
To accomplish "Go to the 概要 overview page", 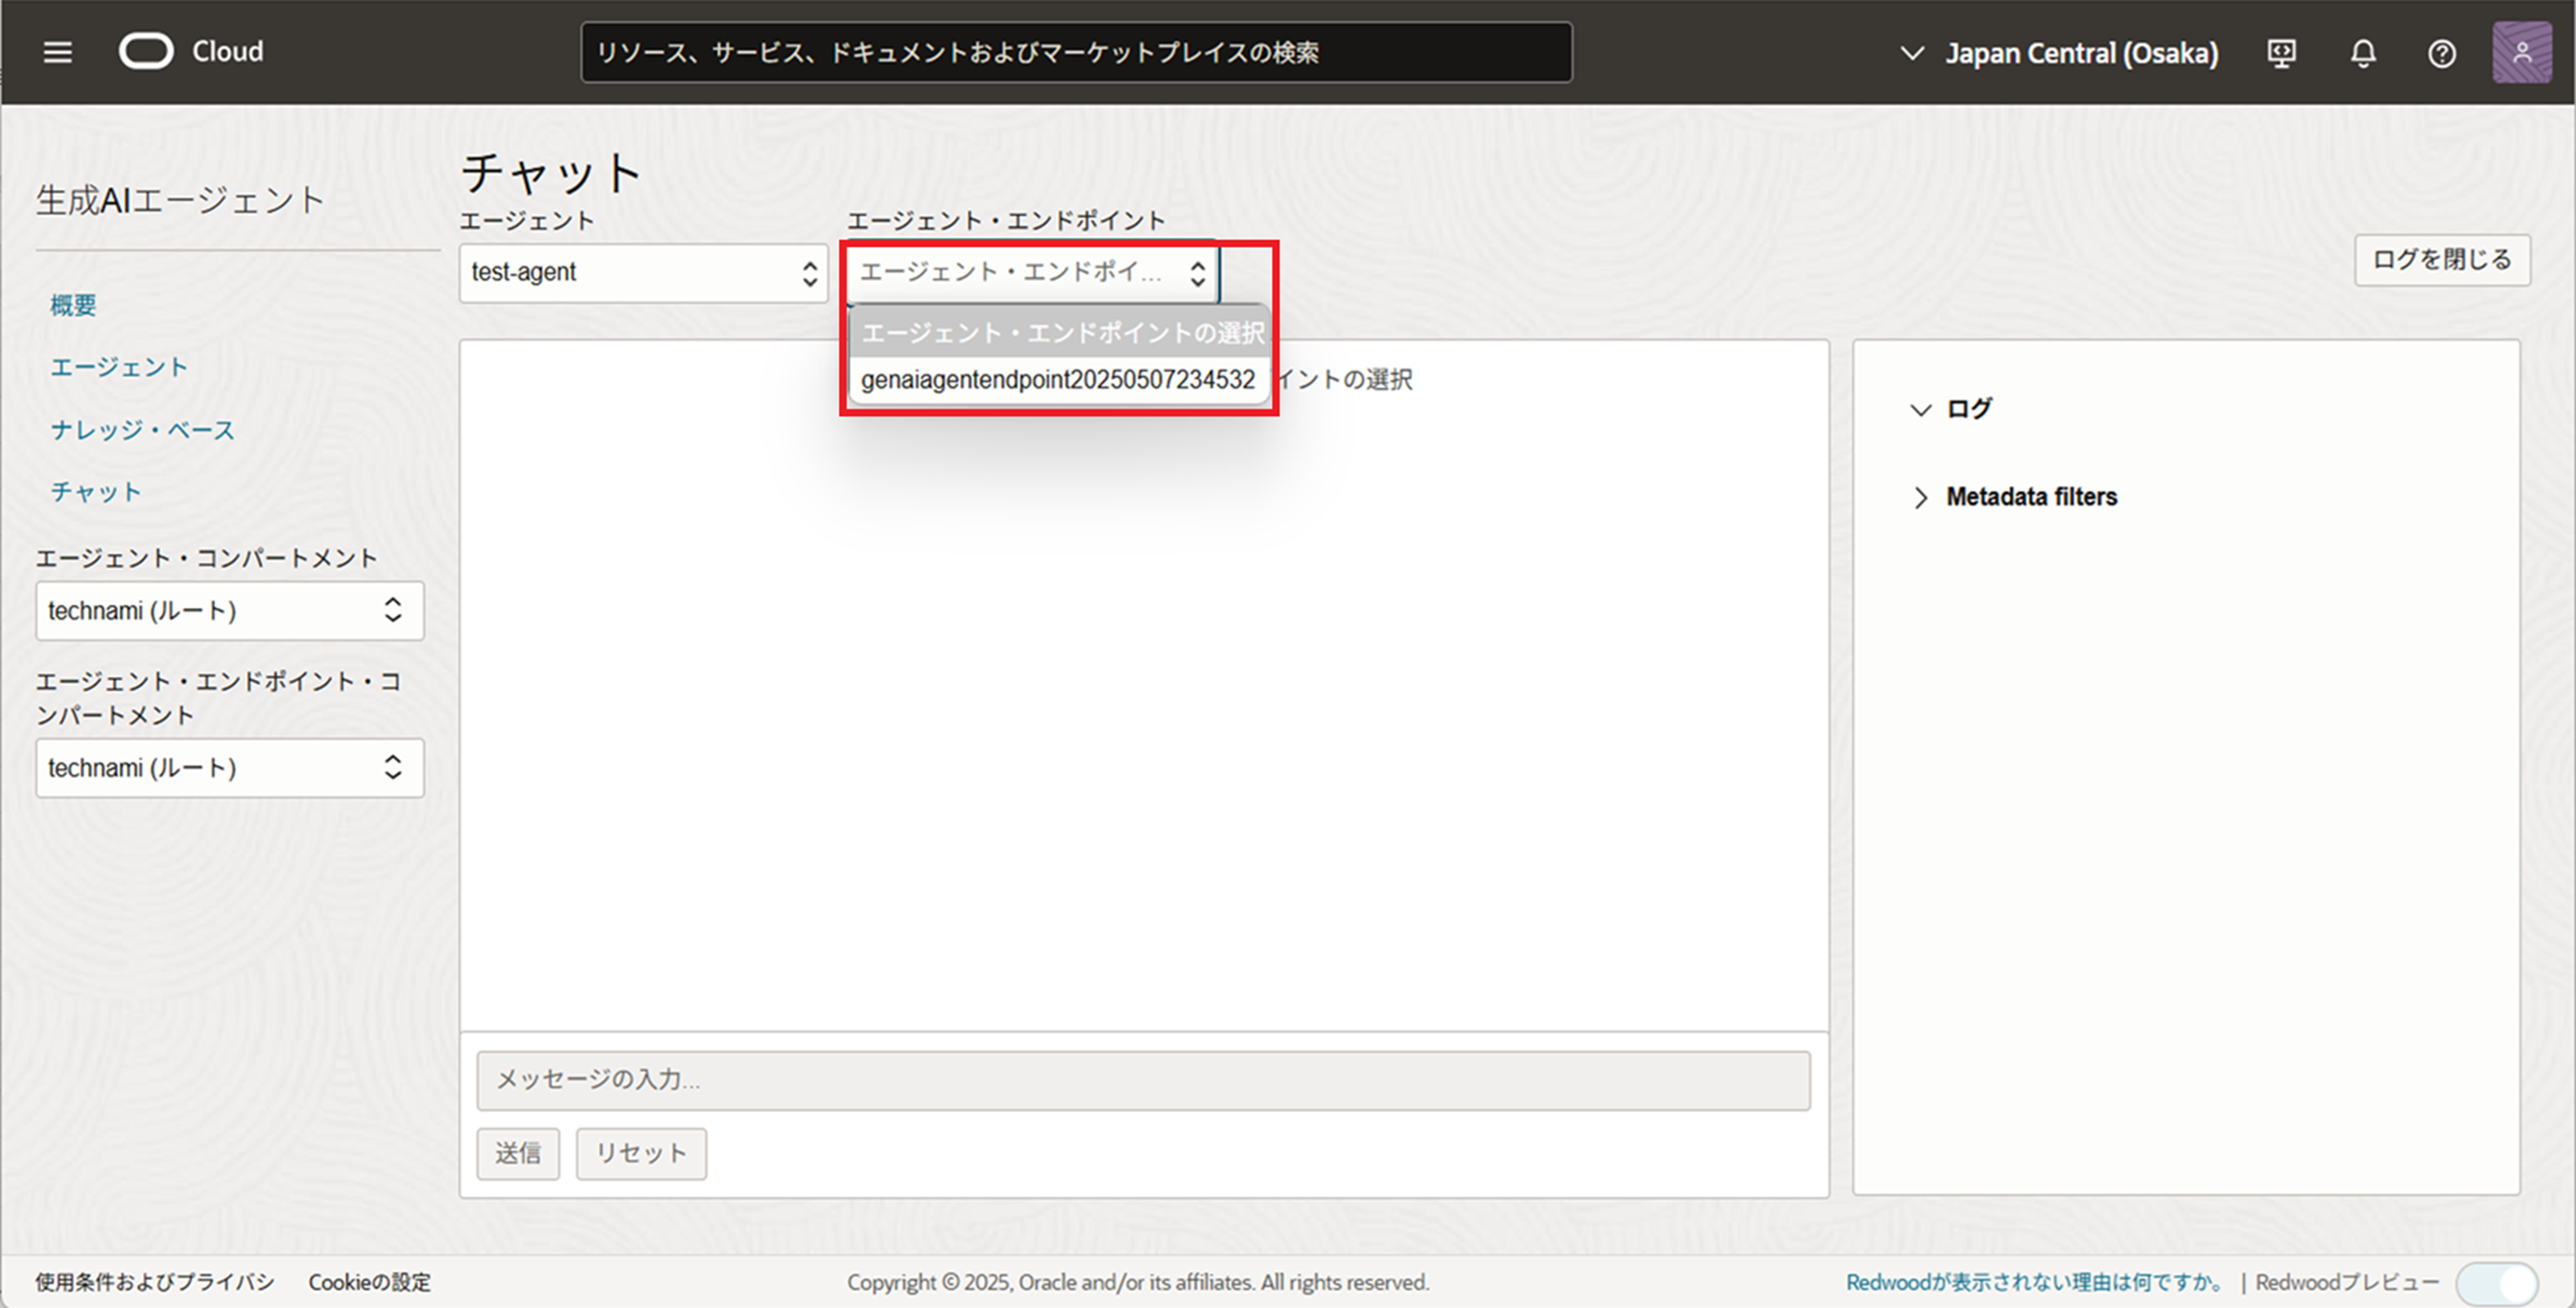I will tap(73, 305).
